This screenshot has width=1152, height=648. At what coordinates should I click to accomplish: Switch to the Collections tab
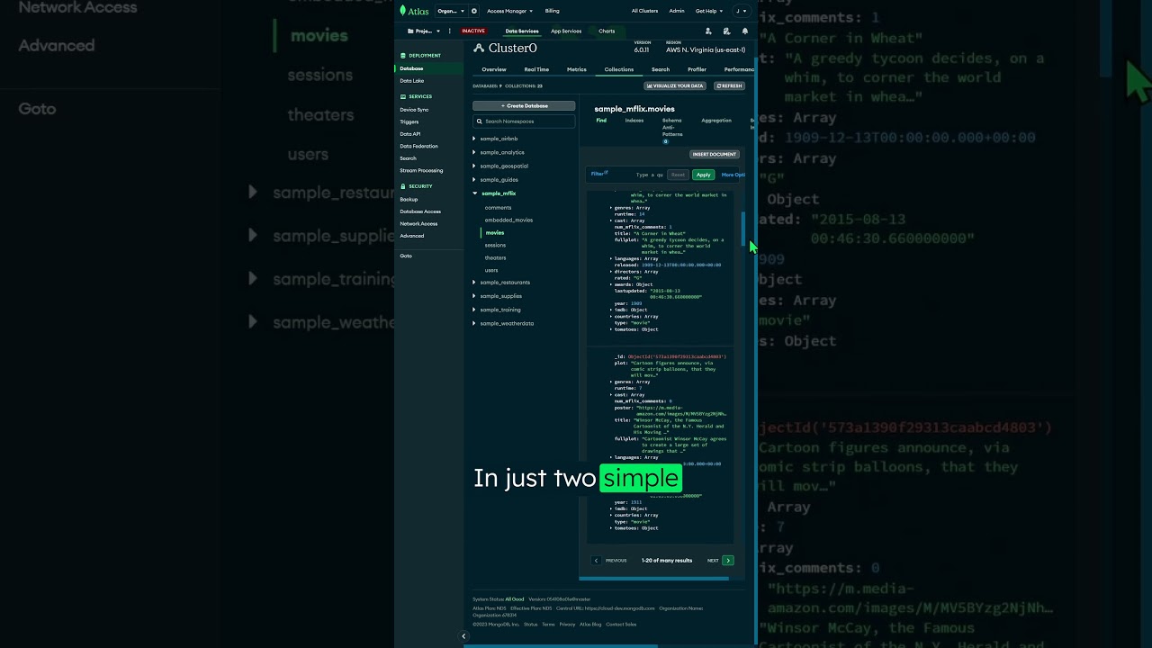(619, 69)
